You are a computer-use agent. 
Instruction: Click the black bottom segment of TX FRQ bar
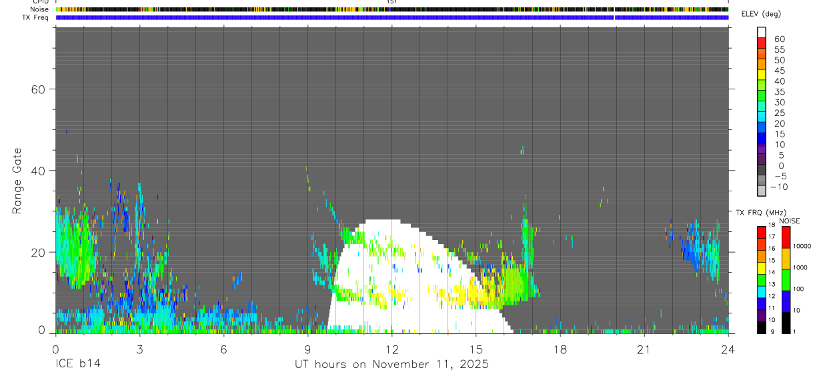[762, 327]
